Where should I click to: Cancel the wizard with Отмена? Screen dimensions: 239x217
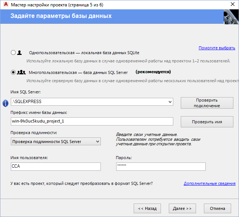[217, 208]
